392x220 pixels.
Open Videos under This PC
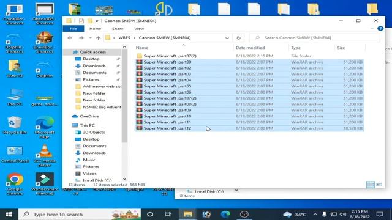click(89, 174)
